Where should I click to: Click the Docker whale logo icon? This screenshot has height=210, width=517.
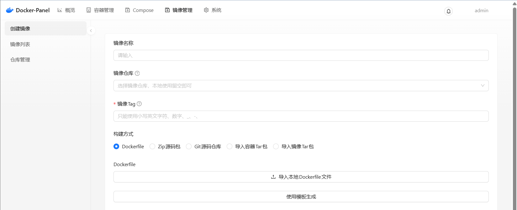tap(10, 10)
